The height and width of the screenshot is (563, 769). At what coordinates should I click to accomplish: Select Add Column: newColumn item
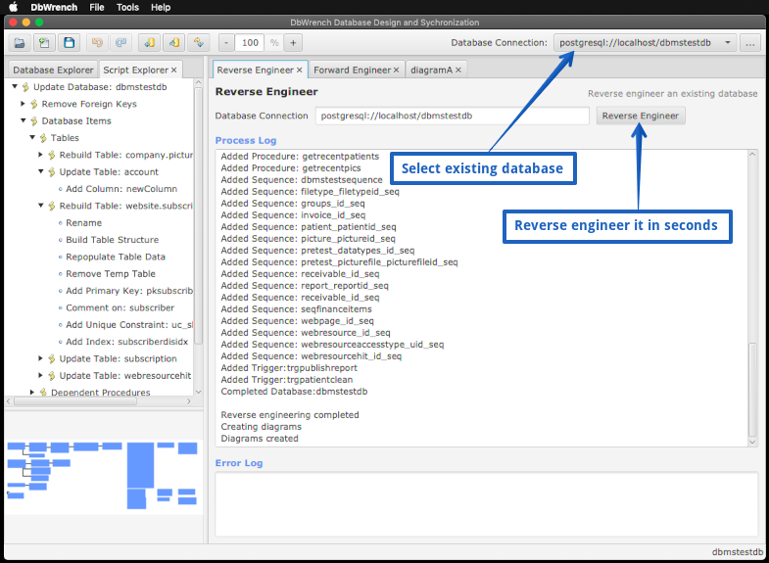click(x=121, y=189)
